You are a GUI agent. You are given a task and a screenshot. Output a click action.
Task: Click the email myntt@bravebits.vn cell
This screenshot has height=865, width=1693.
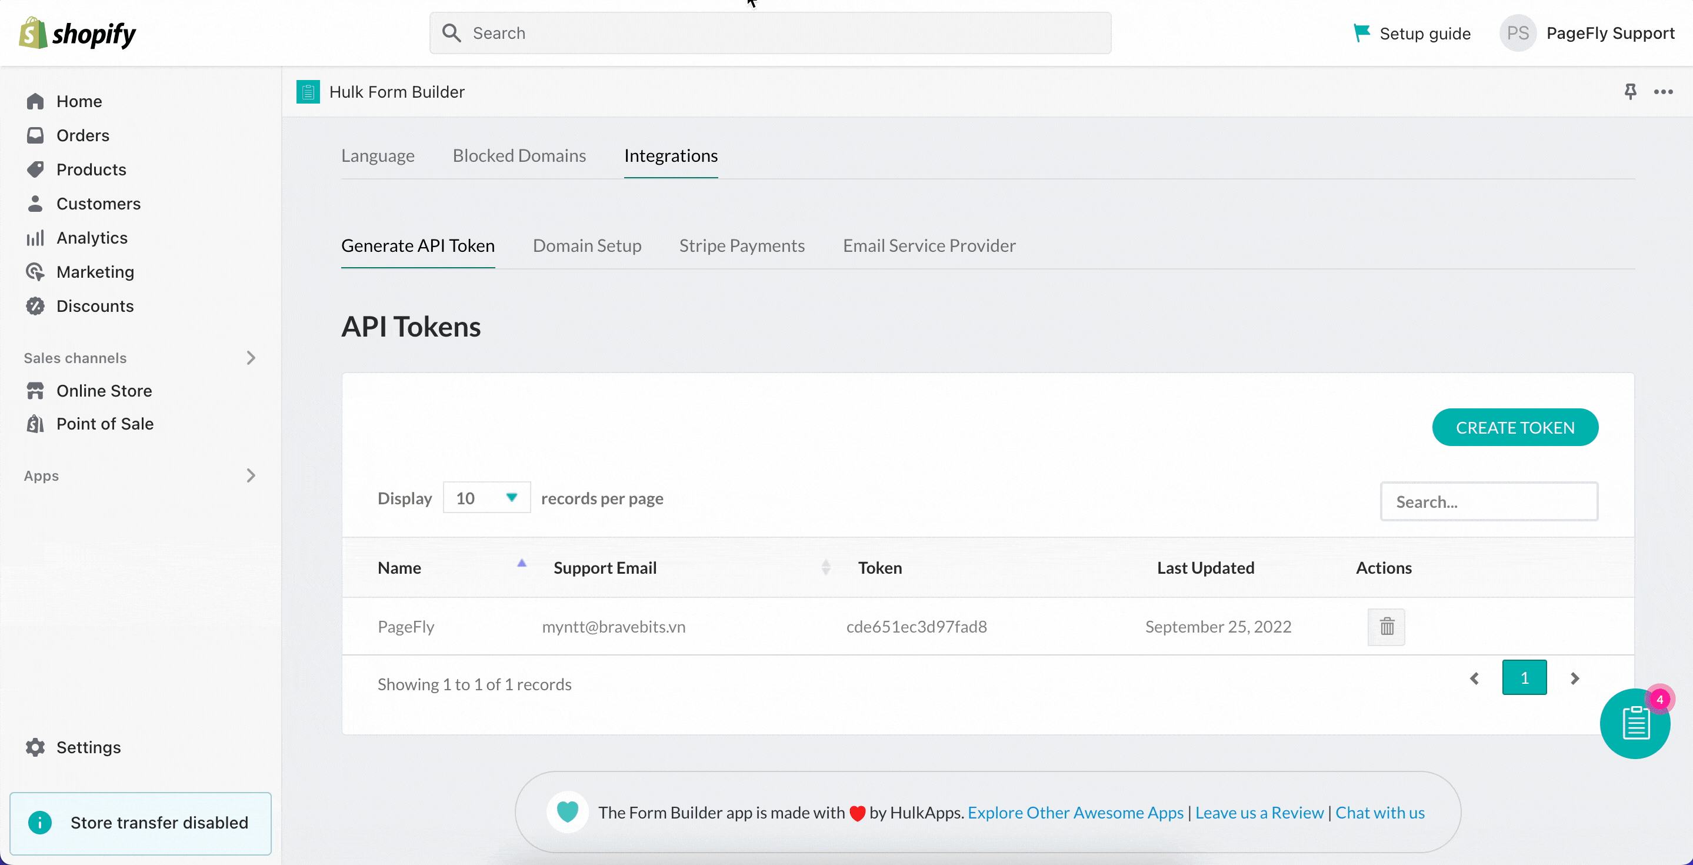click(613, 627)
